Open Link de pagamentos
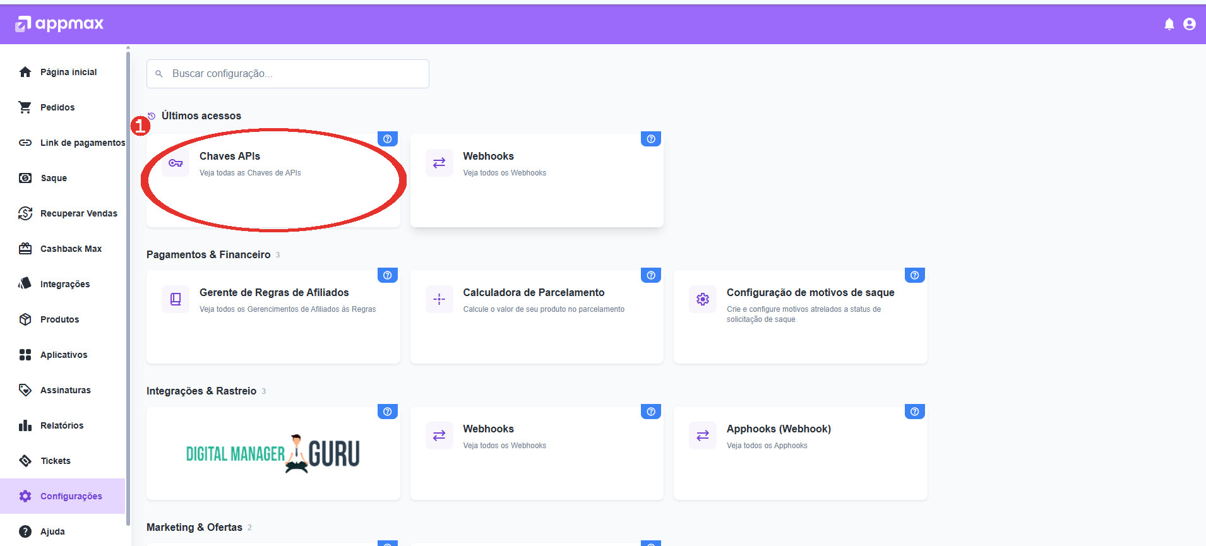1206x546 pixels. click(63, 143)
